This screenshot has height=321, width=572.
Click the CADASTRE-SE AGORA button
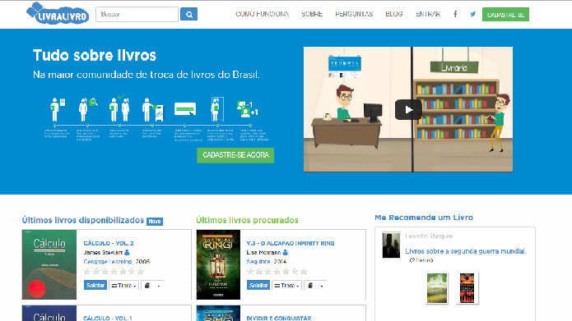[235, 155]
